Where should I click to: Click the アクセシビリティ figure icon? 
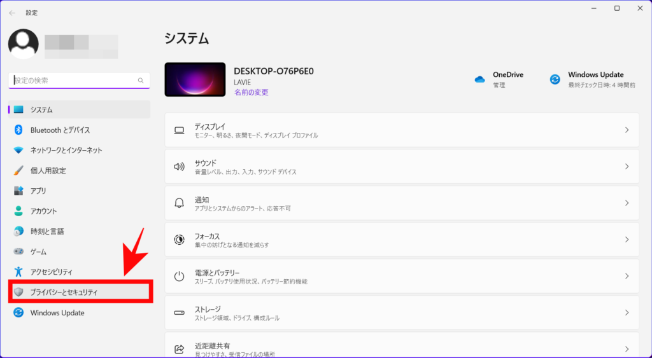(x=18, y=272)
